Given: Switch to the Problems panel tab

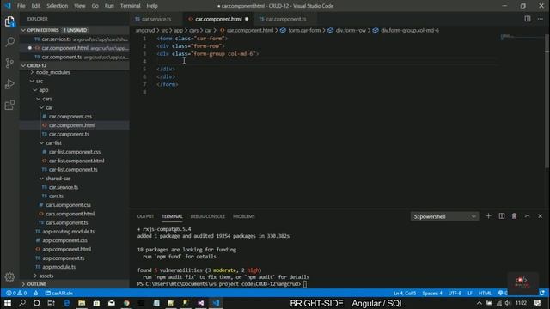Looking at the screenshot, I should point(244,216).
